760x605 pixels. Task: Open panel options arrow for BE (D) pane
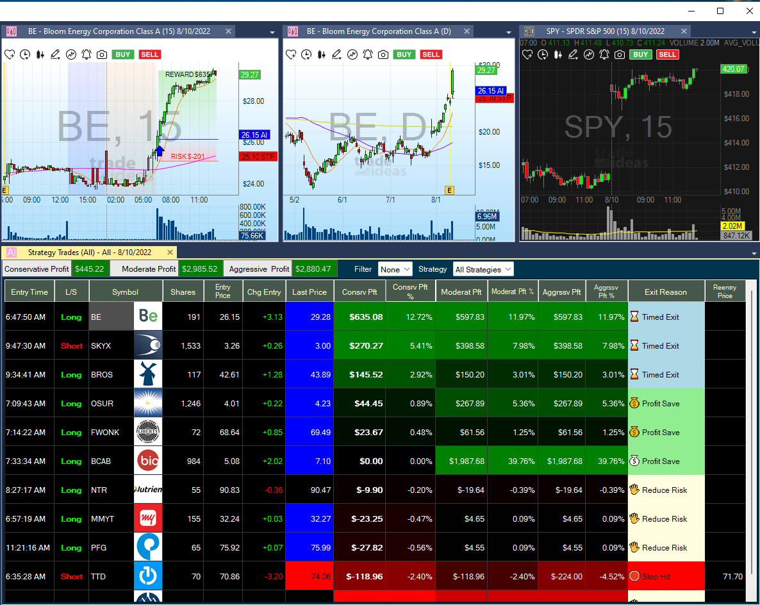[x=508, y=33]
